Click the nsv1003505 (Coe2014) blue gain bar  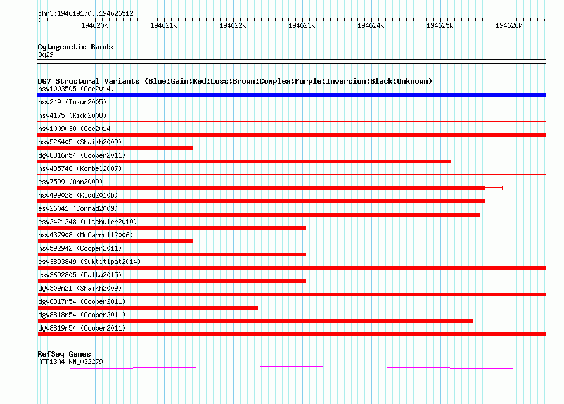coord(292,95)
